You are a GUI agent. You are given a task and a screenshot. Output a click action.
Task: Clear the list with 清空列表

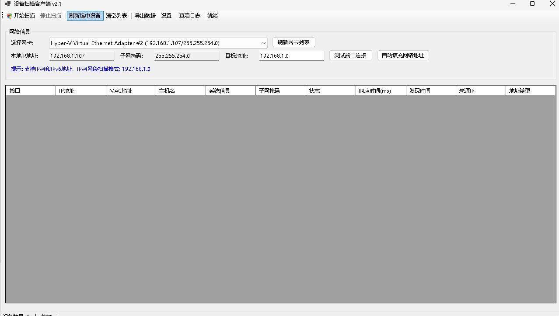[116, 16]
